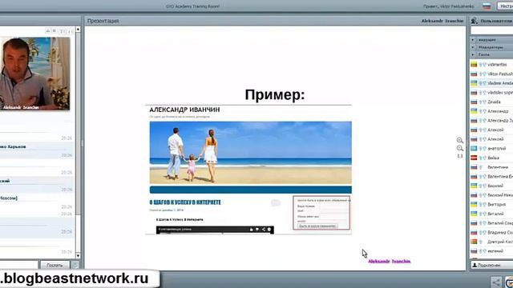Send chat message with Послать button
This screenshot has width=513, height=288.
coord(55,265)
